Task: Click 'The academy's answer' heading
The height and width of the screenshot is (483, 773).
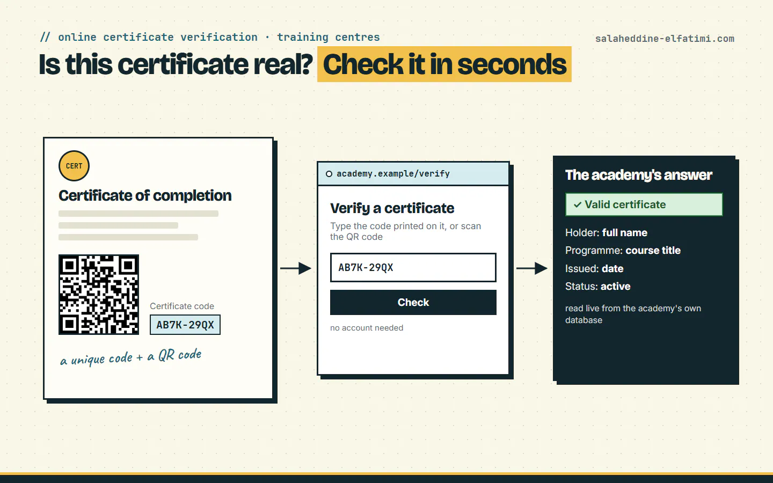Action: coord(639,175)
